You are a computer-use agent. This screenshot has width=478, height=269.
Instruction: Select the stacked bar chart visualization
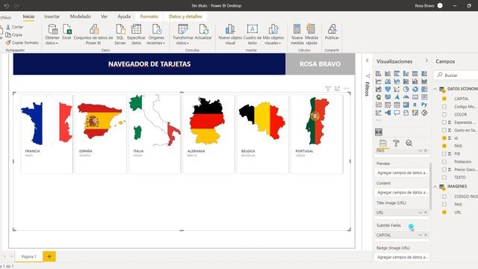(x=379, y=73)
